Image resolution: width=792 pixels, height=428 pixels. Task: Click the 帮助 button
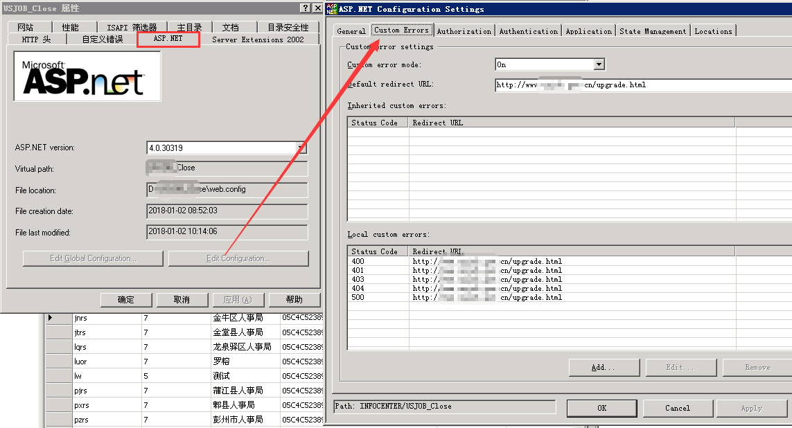pyautogui.click(x=294, y=300)
